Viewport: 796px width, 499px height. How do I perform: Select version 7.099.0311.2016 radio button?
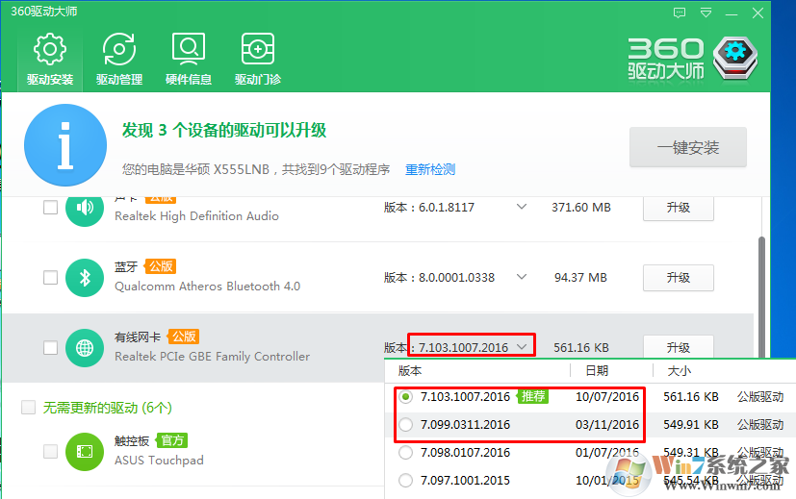click(405, 425)
